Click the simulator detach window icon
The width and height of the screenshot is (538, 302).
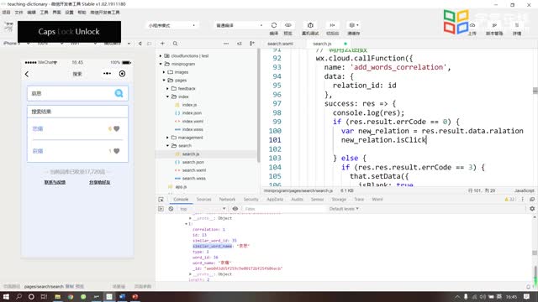tap(150, 44)
